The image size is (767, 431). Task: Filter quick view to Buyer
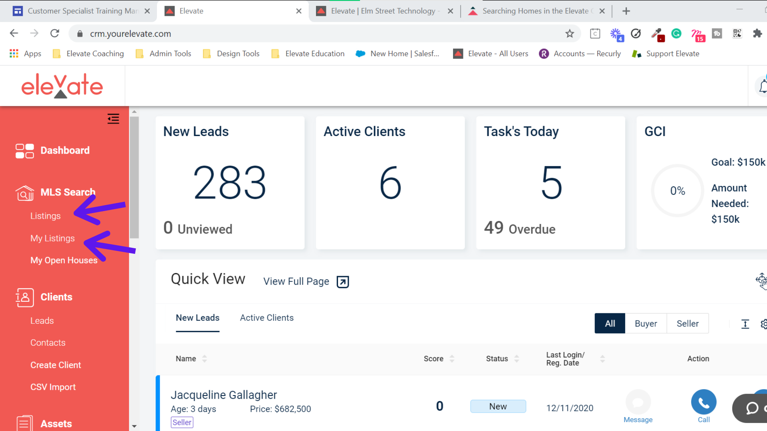[646, 324]
